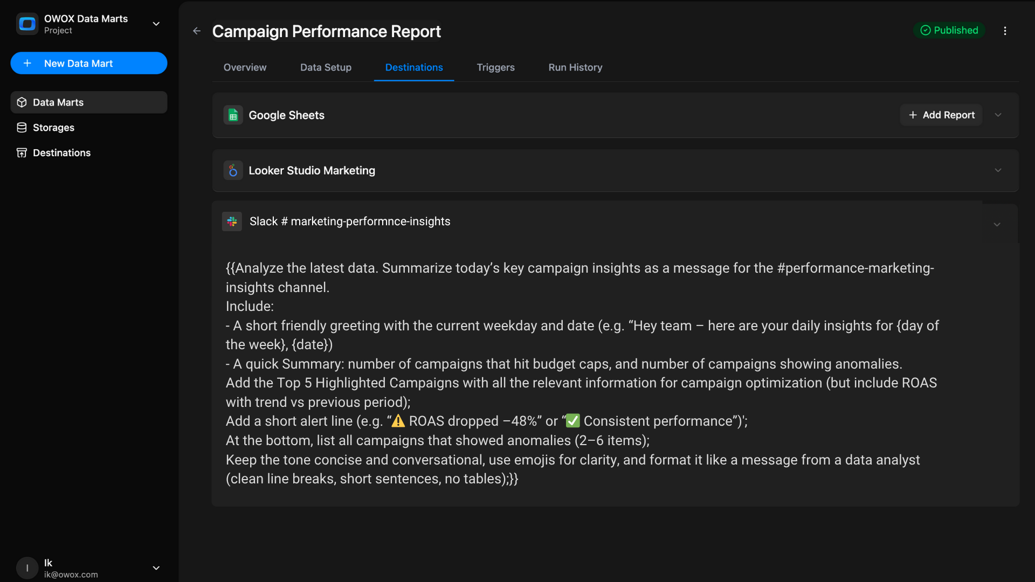The width and height of the screenshot is (1035, 582).
Task: Switch to the Run History tab
Action: [x=575, y=67]
